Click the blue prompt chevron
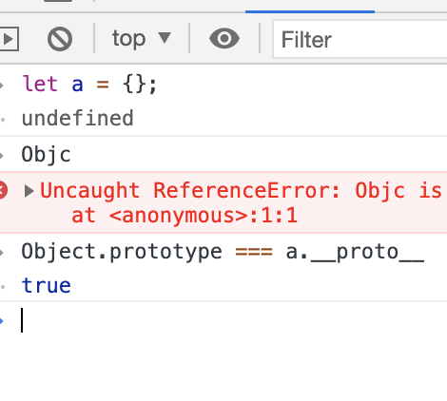The image size is (447, 401). 2,320
